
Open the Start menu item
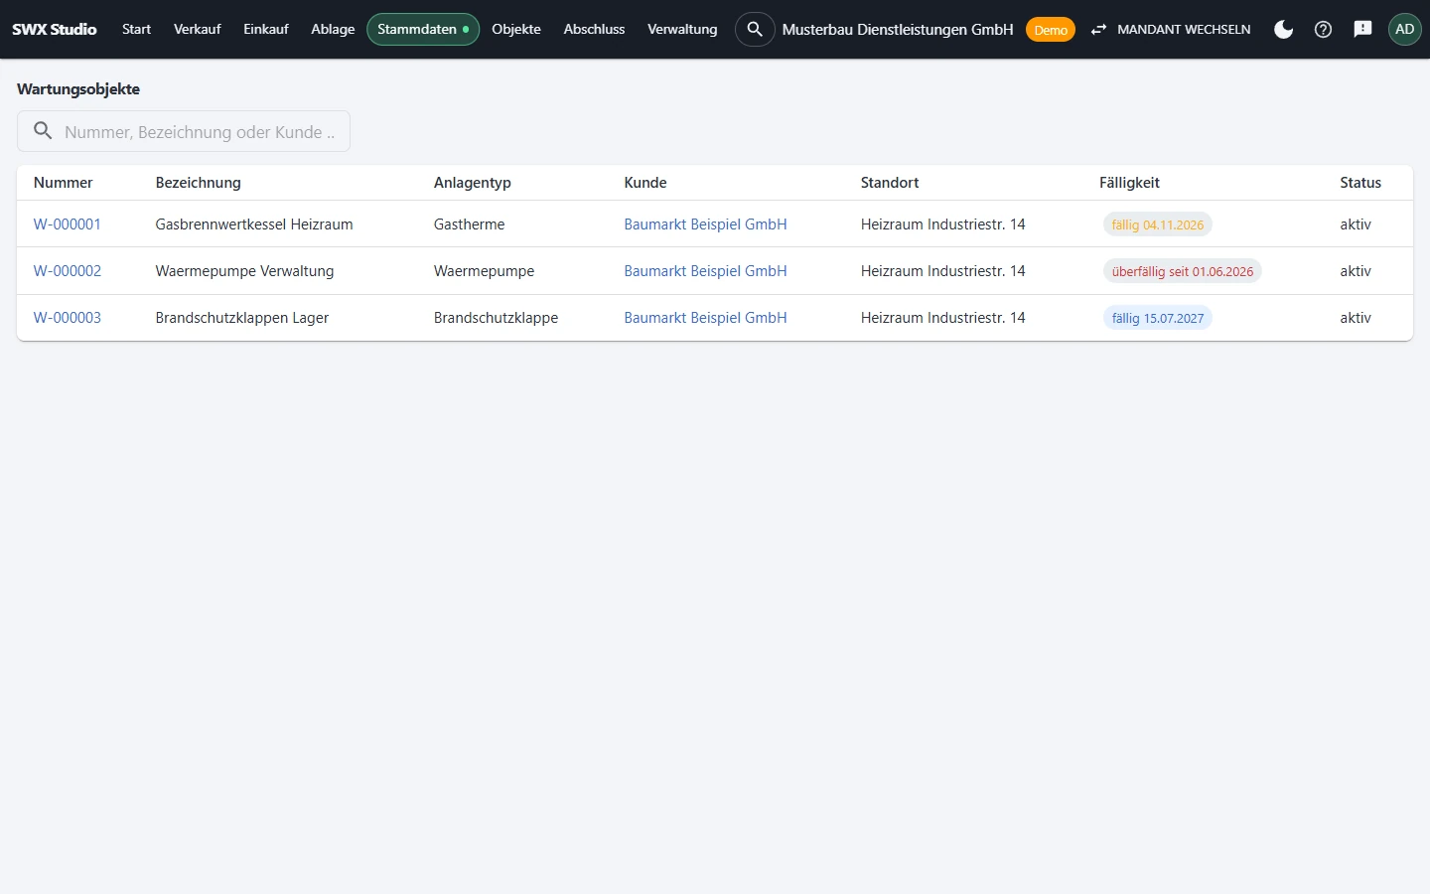(x=136, y=30)
